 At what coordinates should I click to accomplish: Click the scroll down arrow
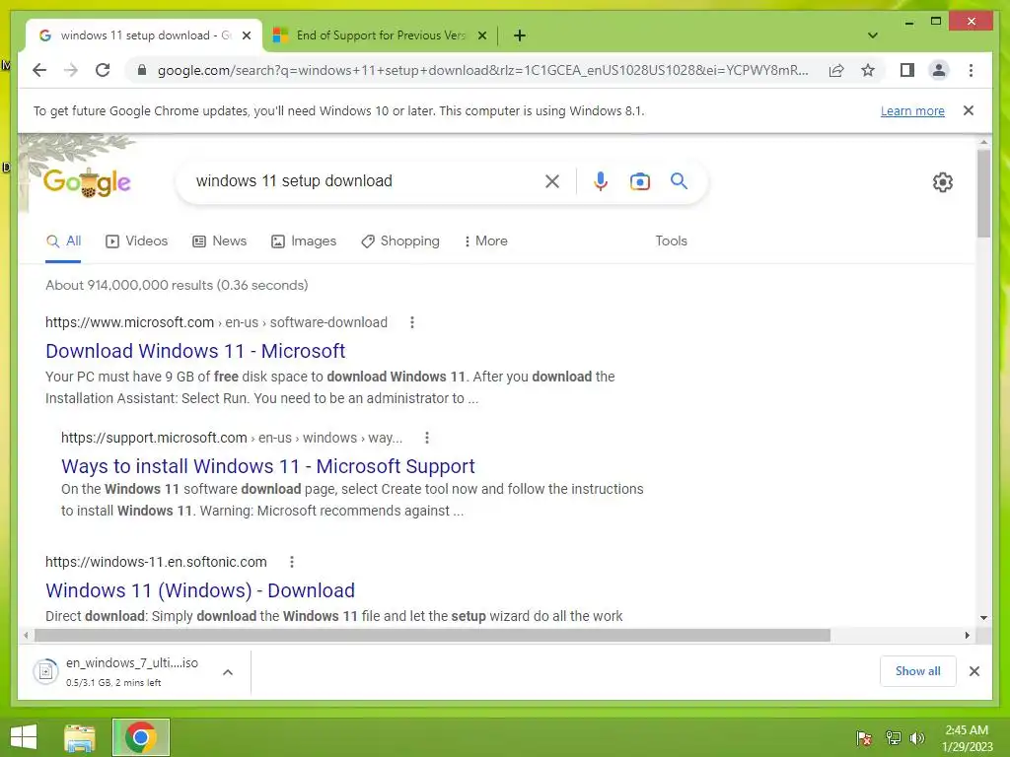click(983, 617)
